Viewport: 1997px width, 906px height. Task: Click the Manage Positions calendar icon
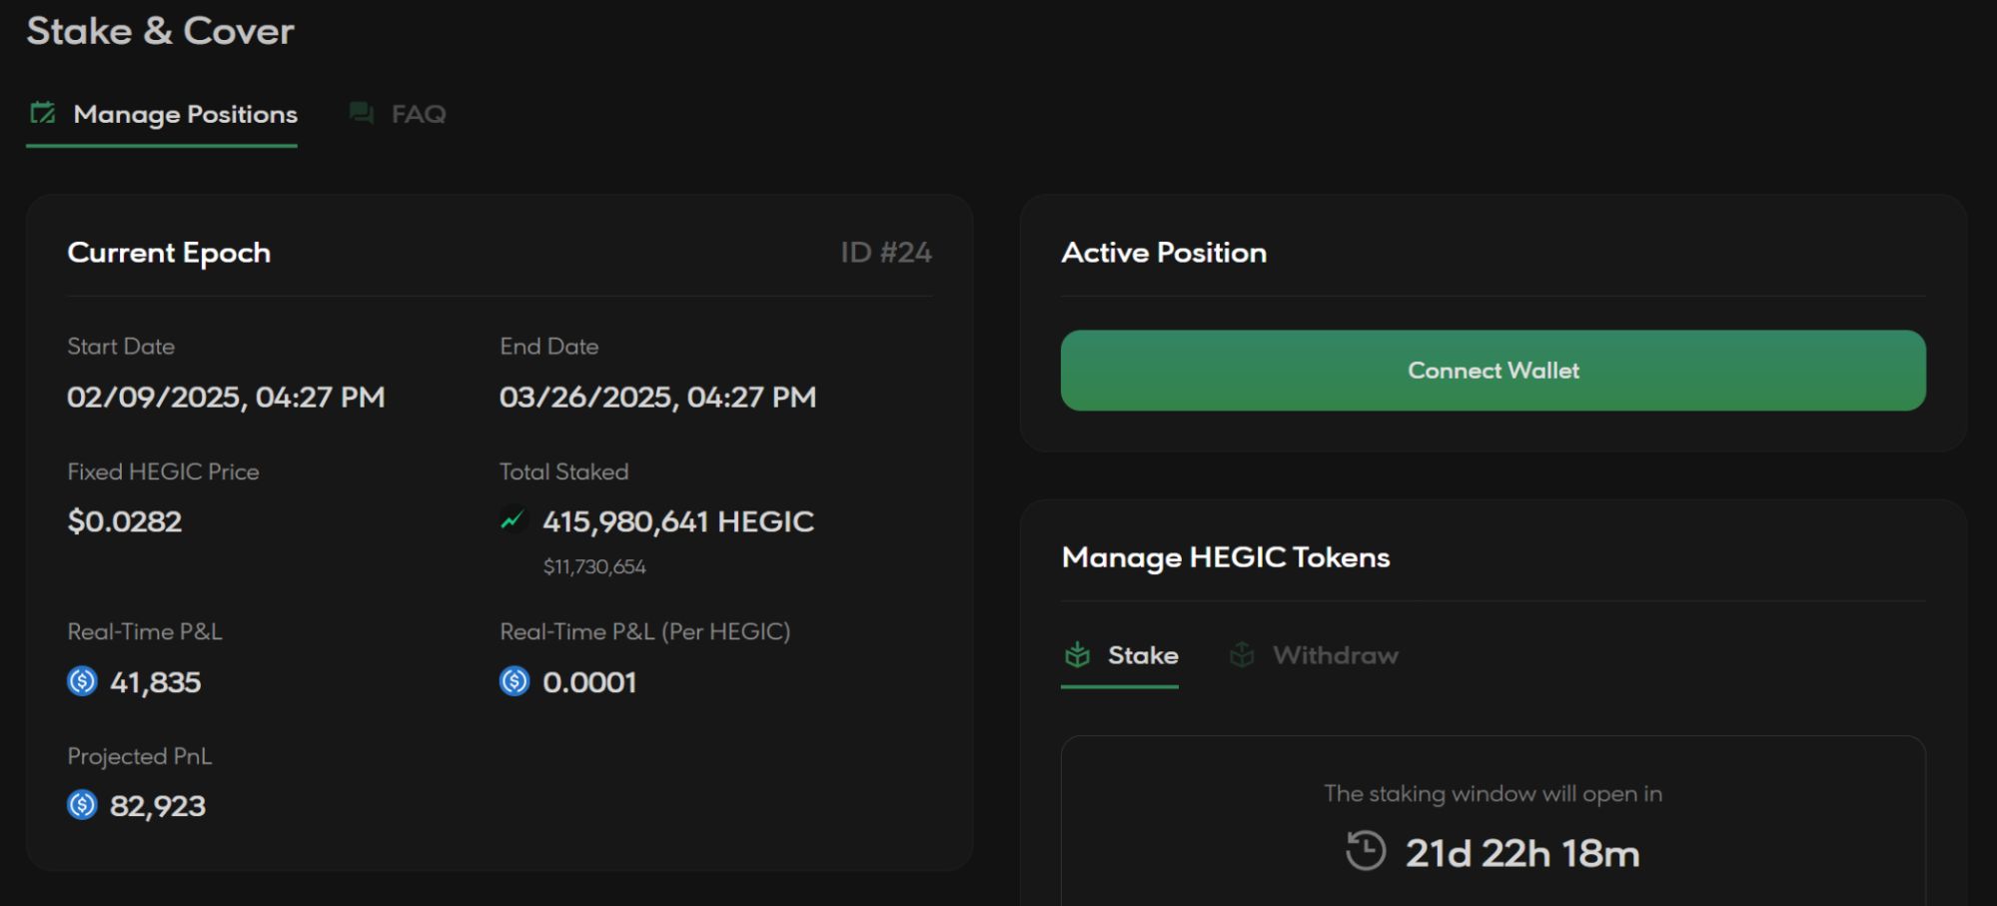click(42, 113)
